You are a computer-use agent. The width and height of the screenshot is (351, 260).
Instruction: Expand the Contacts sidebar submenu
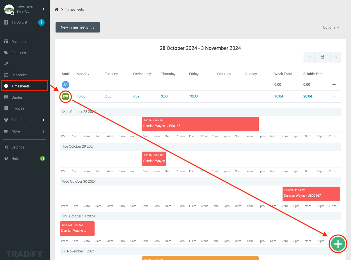point(19,120)
